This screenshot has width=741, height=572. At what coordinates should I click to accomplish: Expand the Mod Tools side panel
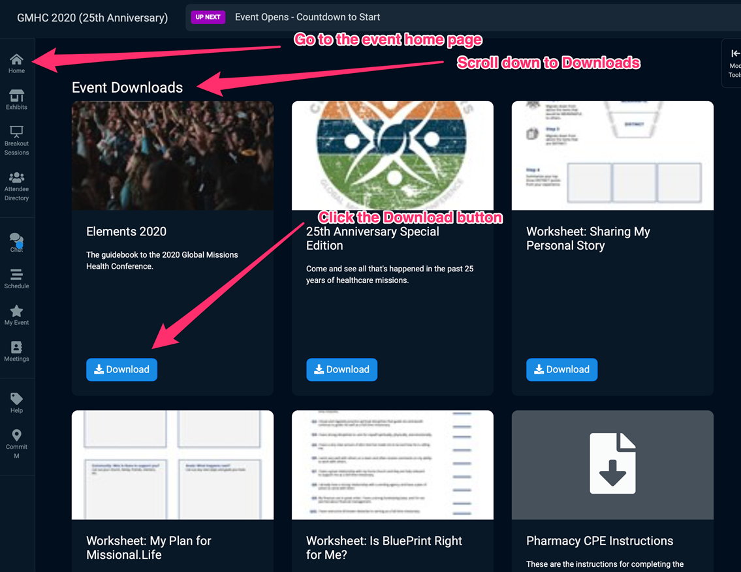click(733, 63)
